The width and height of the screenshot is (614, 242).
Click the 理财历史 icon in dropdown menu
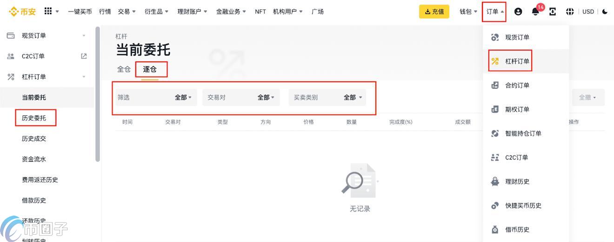495,182
